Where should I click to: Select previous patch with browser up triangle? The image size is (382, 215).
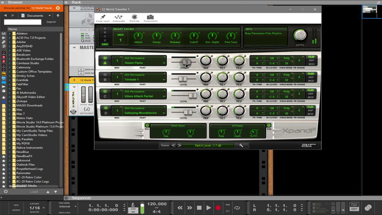tap(48, 192)
